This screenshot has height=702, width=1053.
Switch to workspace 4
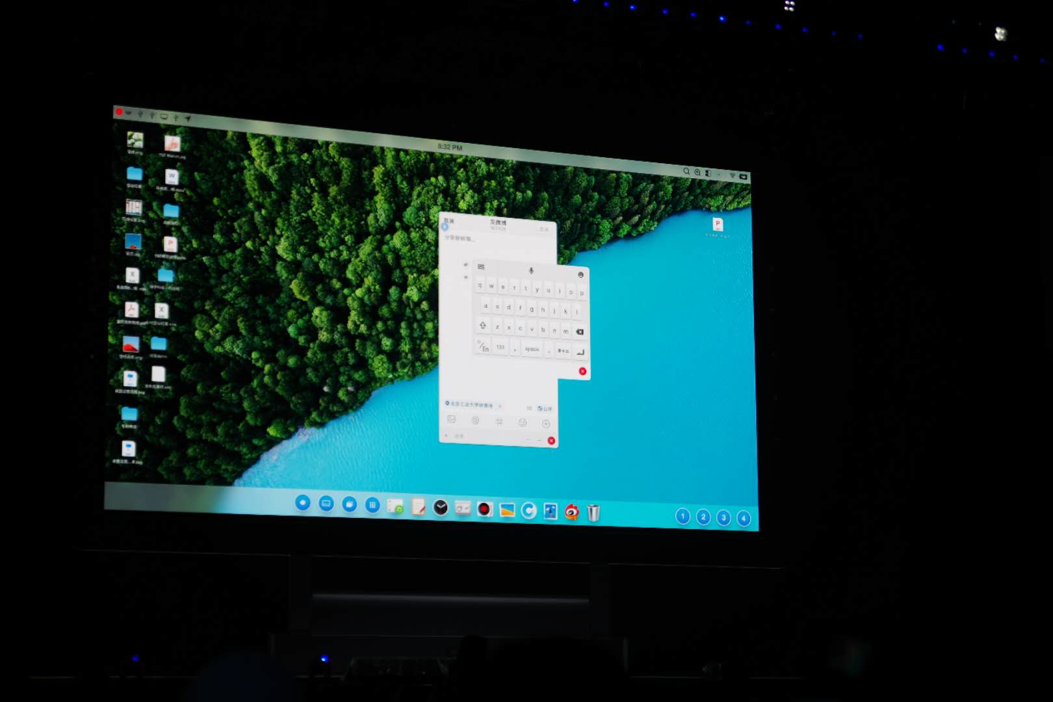click(x=744, y=519)
